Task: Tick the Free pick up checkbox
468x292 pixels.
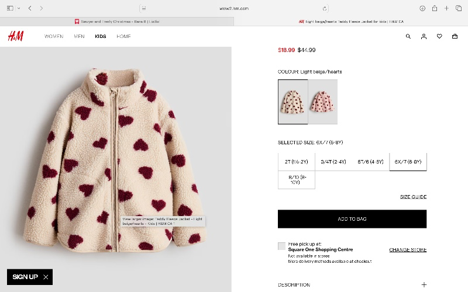Action: (x=281, y=246)
